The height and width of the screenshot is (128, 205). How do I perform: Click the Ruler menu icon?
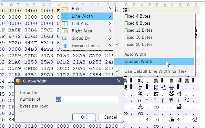pyautogui.click(x=65, y=9)
